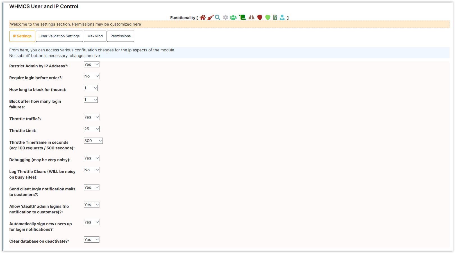Click the 'Throttle traffic?:' label
The height and width of the screenshot is (253, 455).
(25, 119)
